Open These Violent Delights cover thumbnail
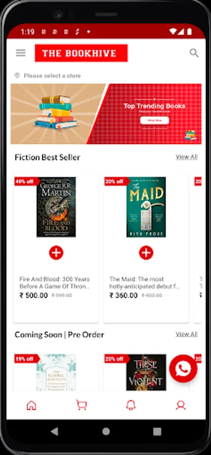Image resolution: width=211 pixels, height=455 pixels. click(x=146, y=372)
